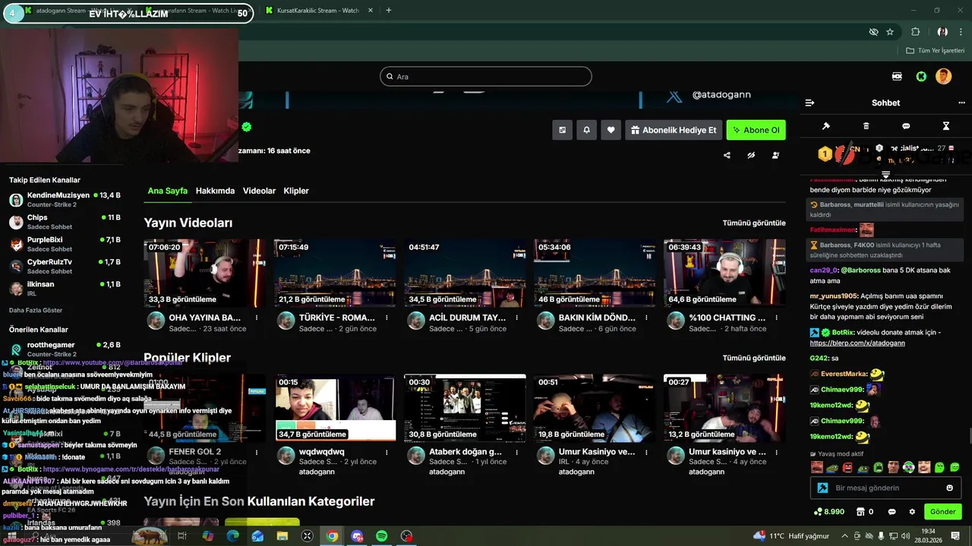Click the angry red emote in quick emotes
The width and height of the screenshot is (972, 546).
coord(847,467)
